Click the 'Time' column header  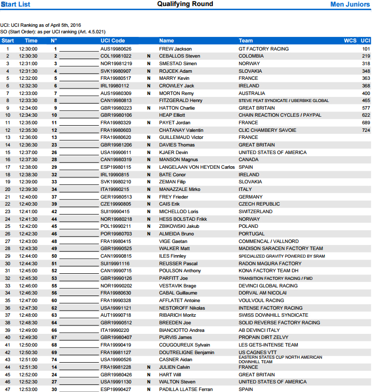point(31,40)
